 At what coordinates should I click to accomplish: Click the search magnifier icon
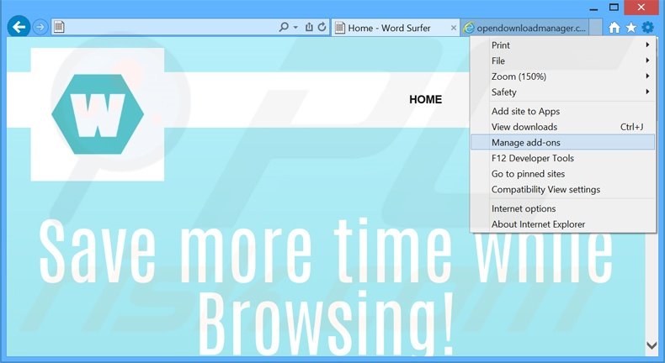click(x=284, y=27)
